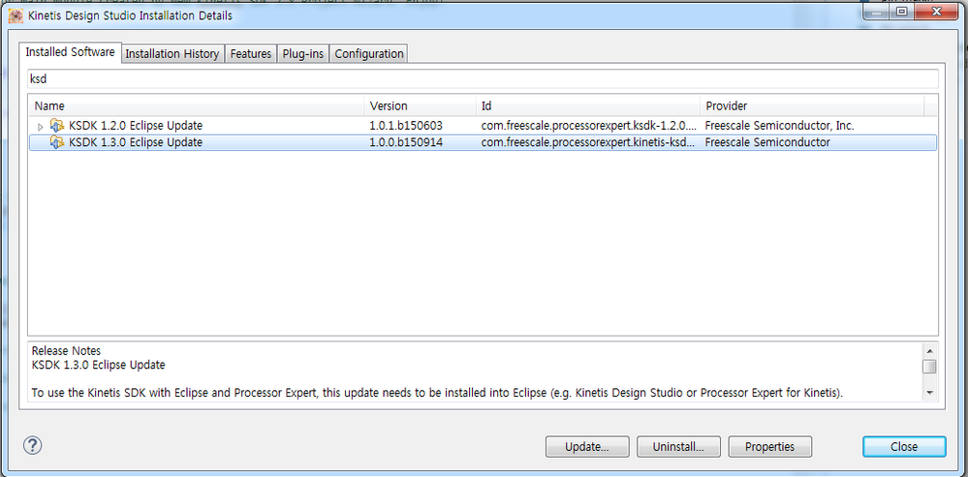This screenshot has height=477, width=968.
Task: Switch to the Features tab
Action: pyautogui.click(x=251, y=54)
